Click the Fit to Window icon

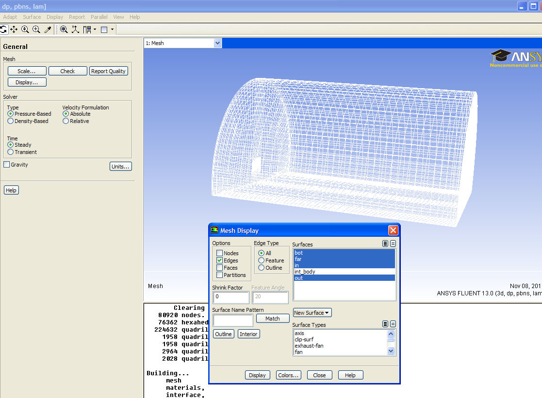[64, 30]
